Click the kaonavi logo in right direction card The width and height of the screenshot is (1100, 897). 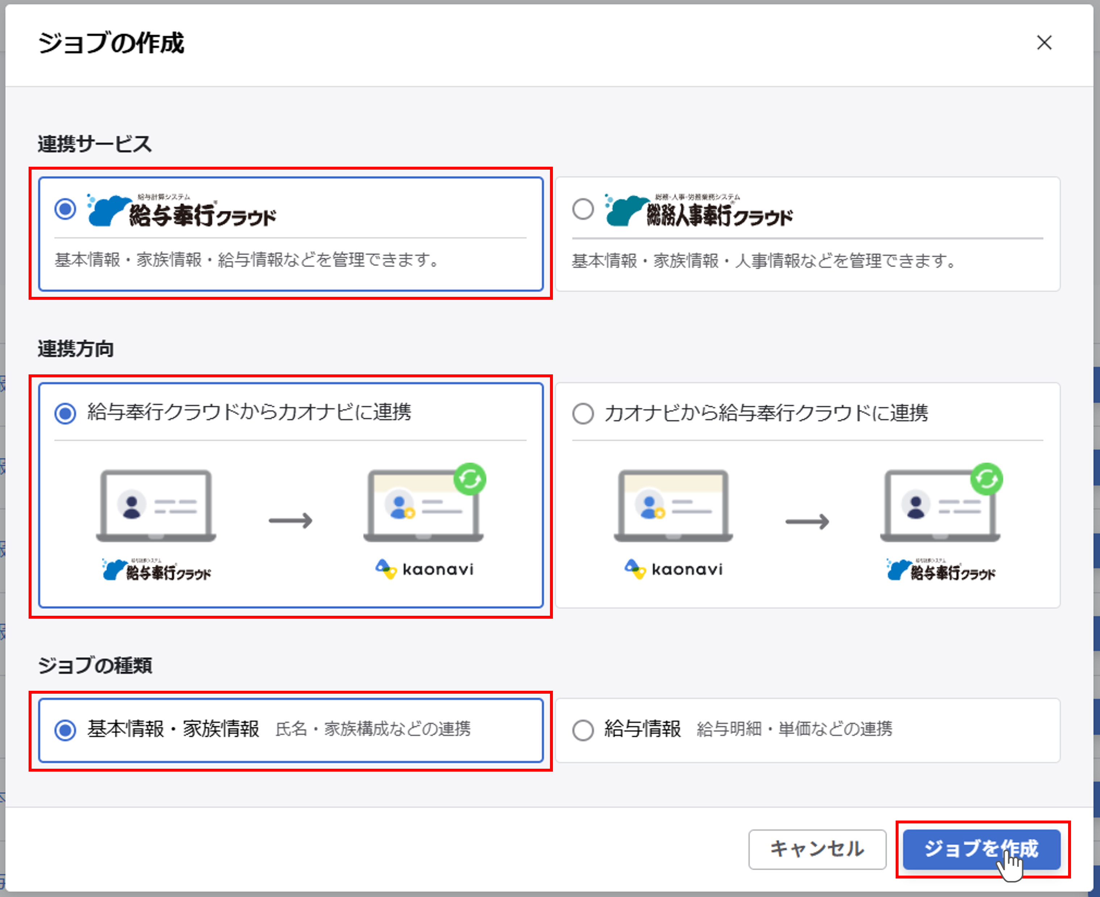pyautogui.click(x=674, y=569)
